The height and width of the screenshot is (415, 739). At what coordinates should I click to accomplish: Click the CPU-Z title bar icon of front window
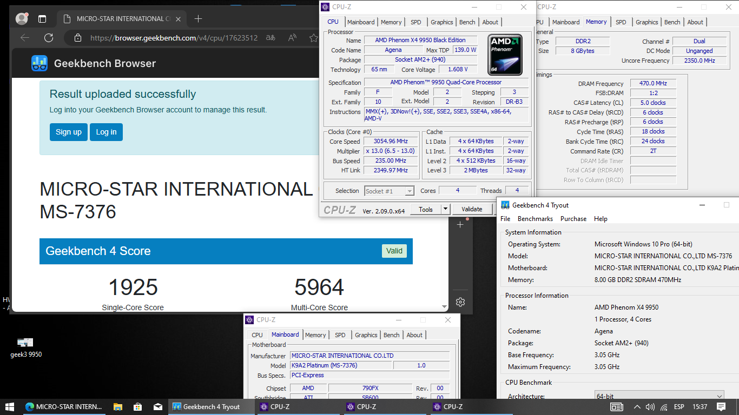click(x=325, y=7)
